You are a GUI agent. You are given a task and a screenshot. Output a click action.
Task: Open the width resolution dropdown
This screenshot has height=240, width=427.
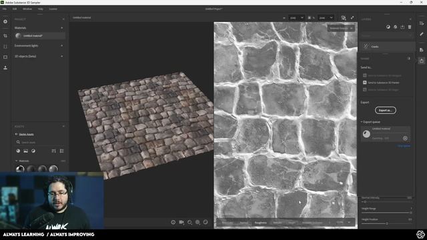(x=296, y=18)
